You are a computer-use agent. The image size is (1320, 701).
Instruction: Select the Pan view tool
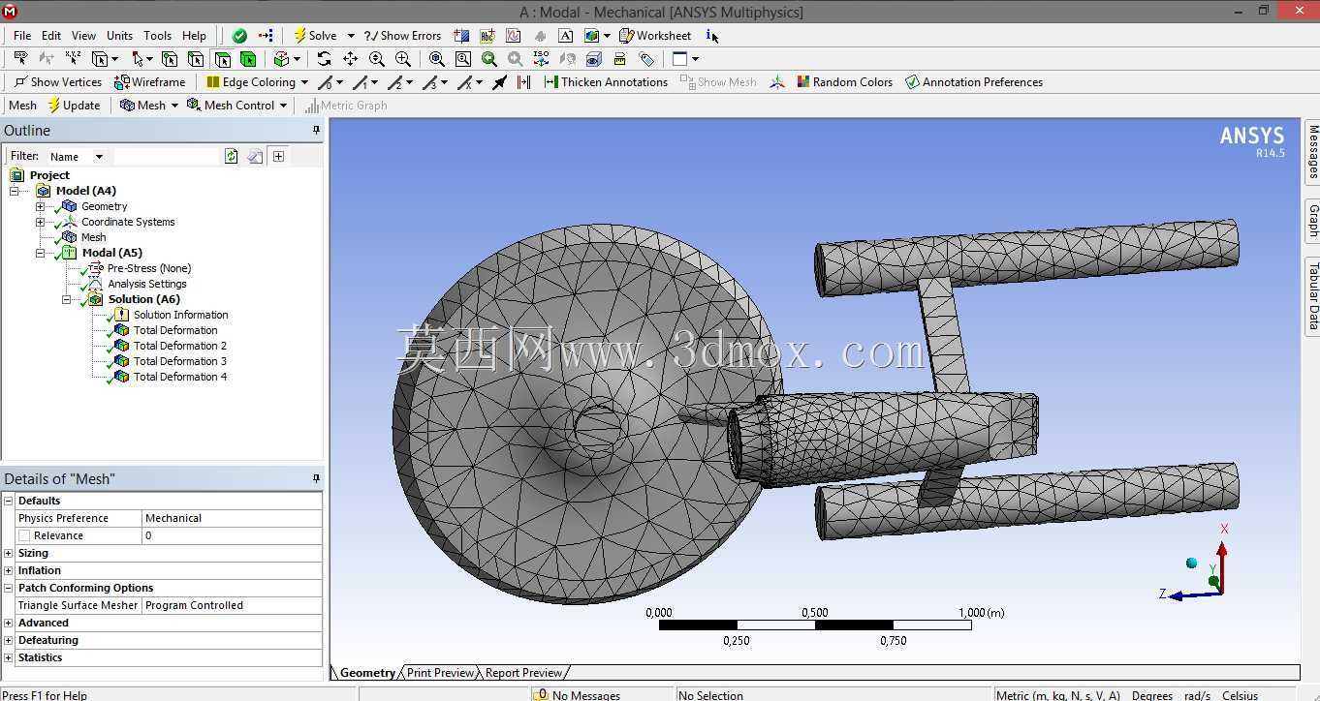[350, 59]
